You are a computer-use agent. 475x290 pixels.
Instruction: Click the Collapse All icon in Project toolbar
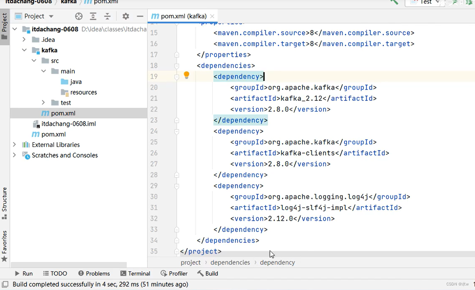tap(107, 16)
